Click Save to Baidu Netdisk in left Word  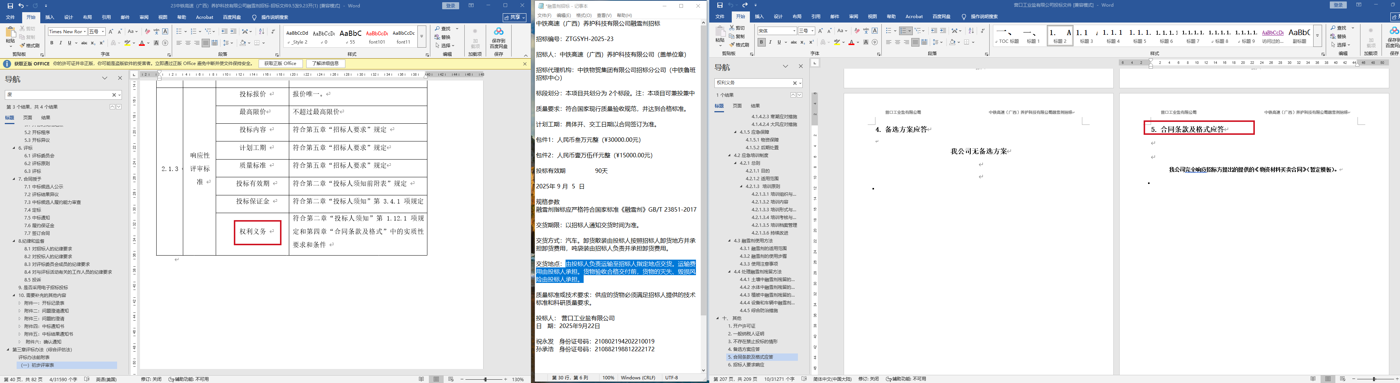click(498, 38)
